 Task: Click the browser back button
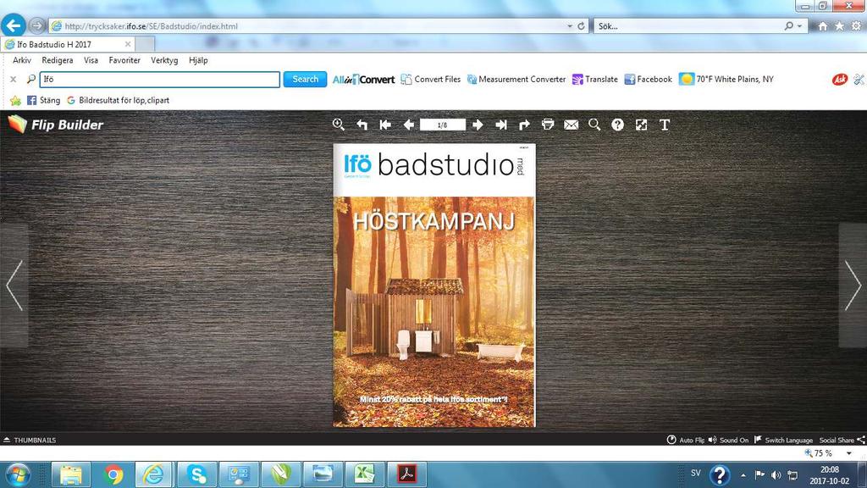point(14,25)
